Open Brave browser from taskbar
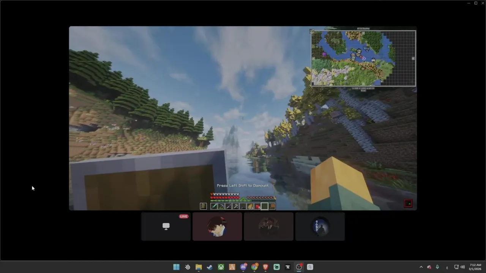Image resolution: width=486 pixels, height=273 pixels. pos(265,267)
